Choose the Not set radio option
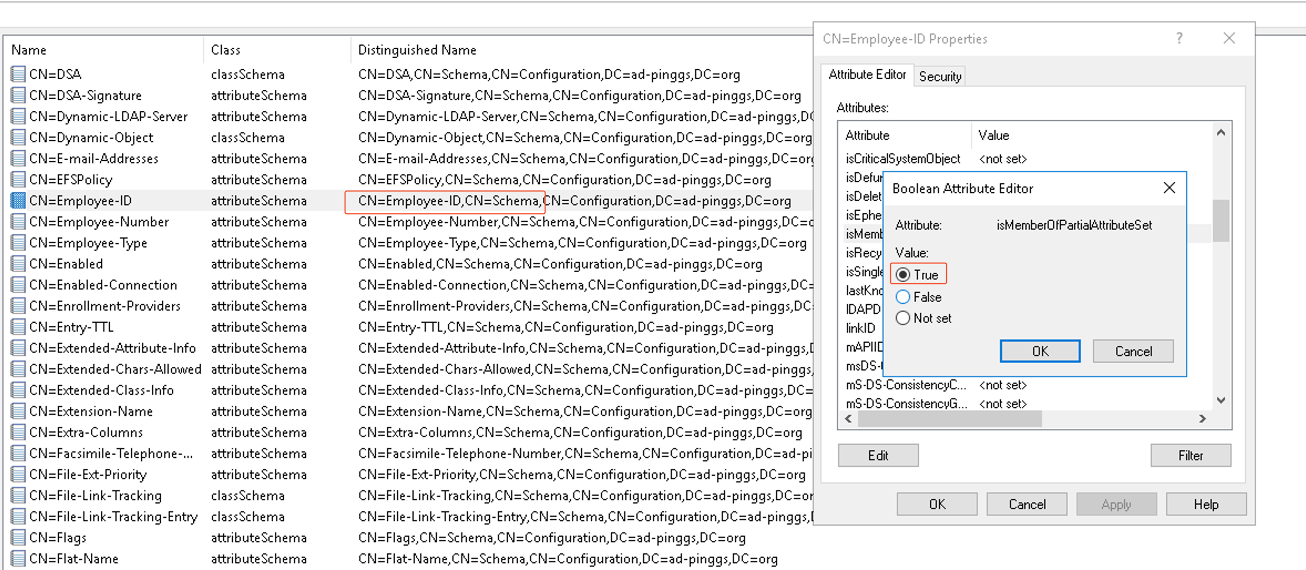1306x570 pixels. click(903, 318)
